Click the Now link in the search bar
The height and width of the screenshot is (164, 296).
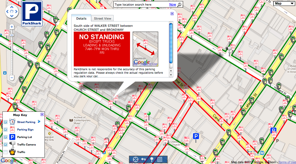point(173,5)
